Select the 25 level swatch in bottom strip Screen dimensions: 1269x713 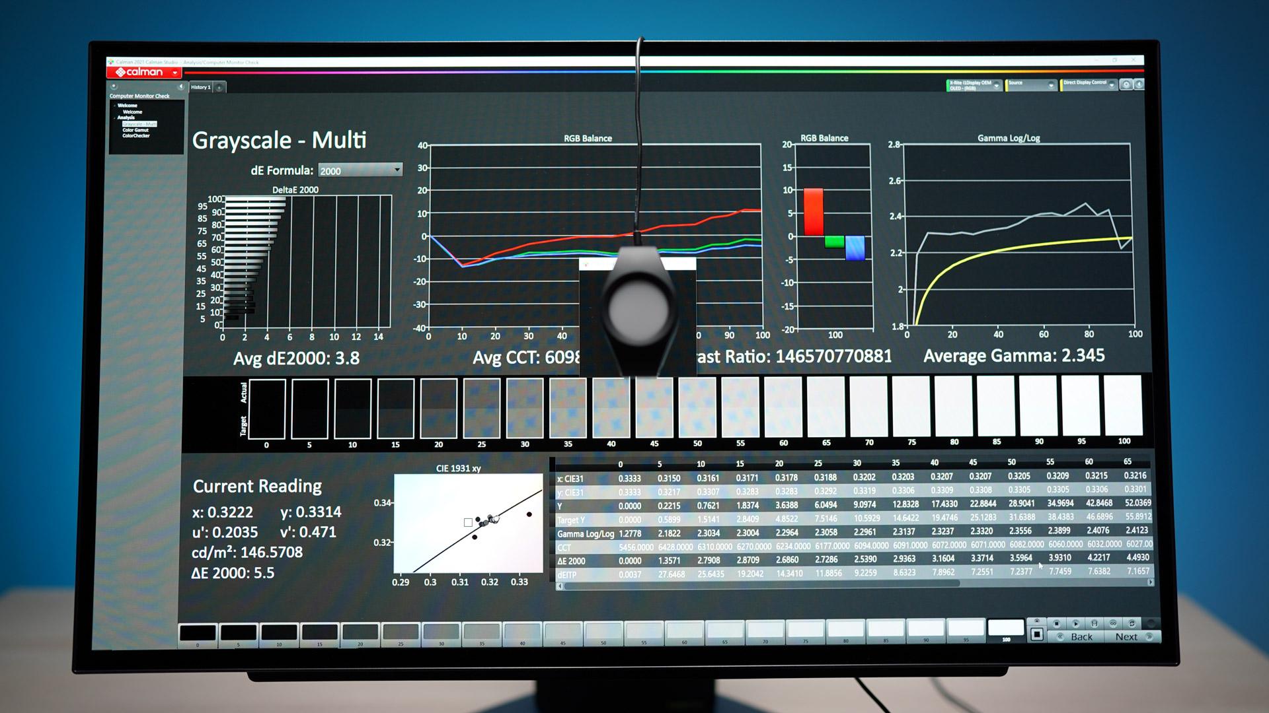tap(401, 634)
